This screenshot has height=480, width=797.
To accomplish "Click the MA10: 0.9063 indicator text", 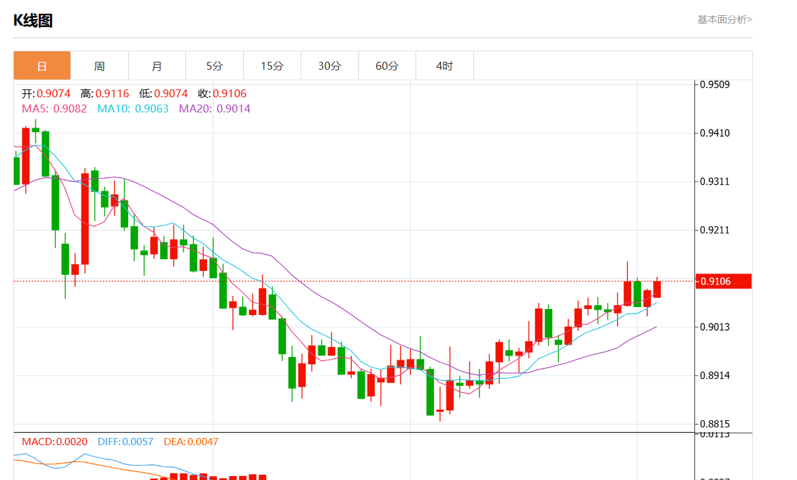I will (x=133, y=108).
